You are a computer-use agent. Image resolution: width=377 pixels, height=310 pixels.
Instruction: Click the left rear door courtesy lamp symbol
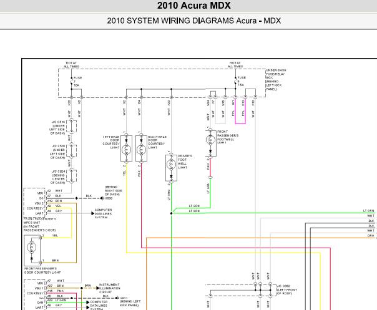(126, 150)
